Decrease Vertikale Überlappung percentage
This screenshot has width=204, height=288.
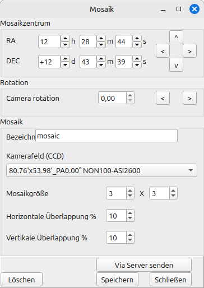130,240
